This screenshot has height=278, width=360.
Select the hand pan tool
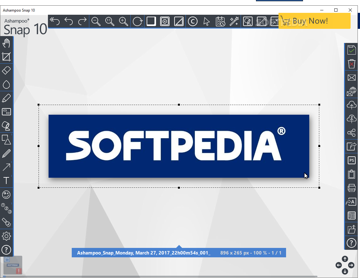click(x=6, y=43)
